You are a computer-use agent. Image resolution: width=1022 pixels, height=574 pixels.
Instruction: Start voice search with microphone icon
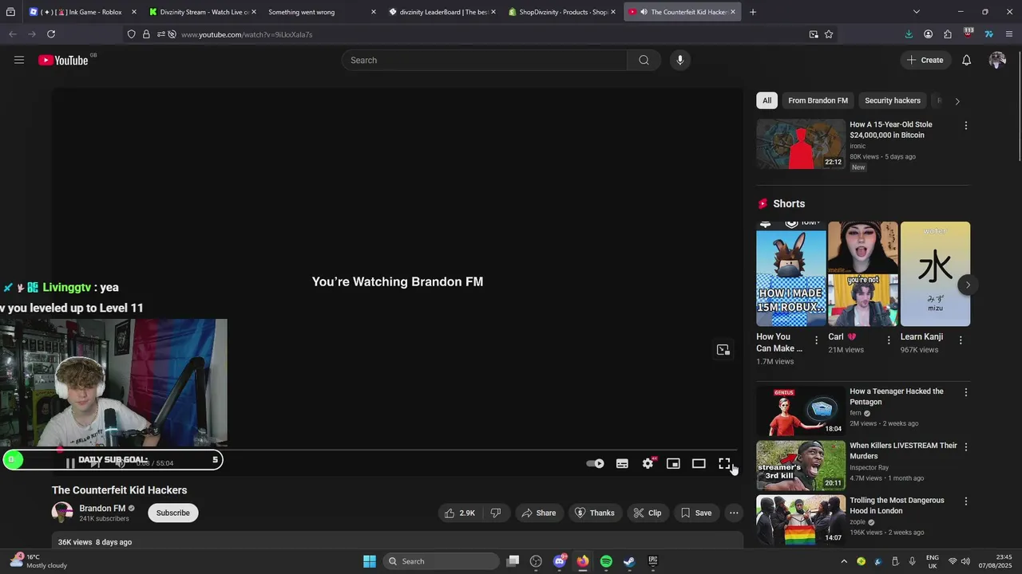point(679,60)
